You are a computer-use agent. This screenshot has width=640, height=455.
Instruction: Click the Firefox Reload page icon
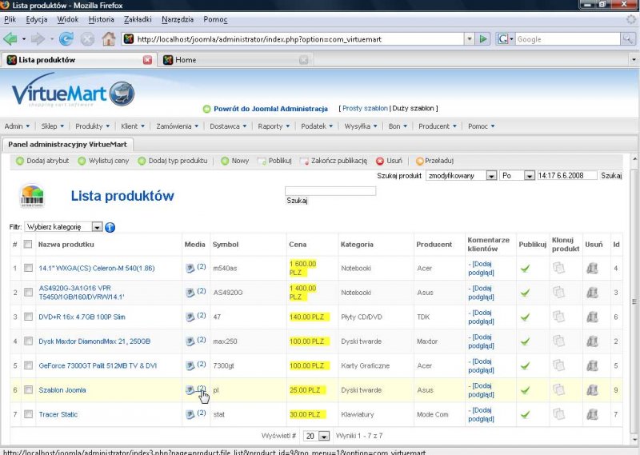pyautogui.click(x=66, y=38)
